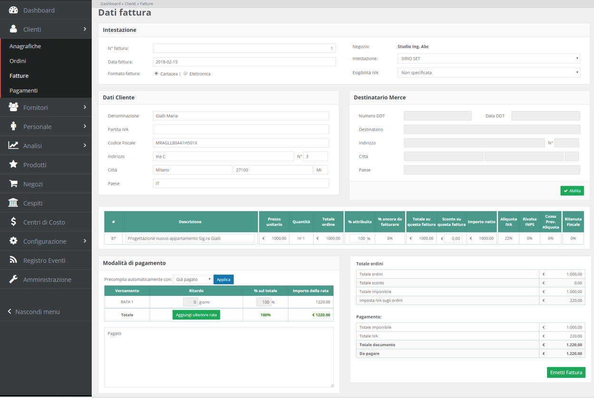Viewport: 594px width, 398px height.
Task: Click the Centri di Costo dollar icon
Action: click(13, 222)
